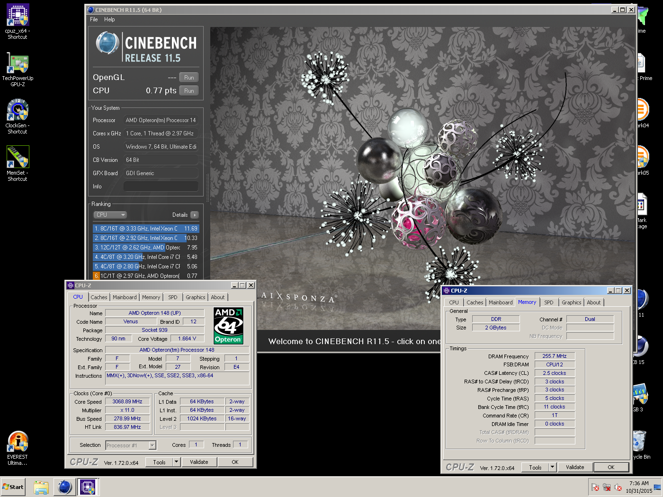Click the Cinebench taskbar icon
Viewport: 663px width, 497px height.
coord(65,487)
